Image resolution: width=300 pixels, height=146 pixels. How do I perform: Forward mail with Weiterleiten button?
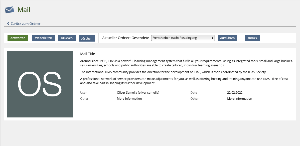point(43,38)
